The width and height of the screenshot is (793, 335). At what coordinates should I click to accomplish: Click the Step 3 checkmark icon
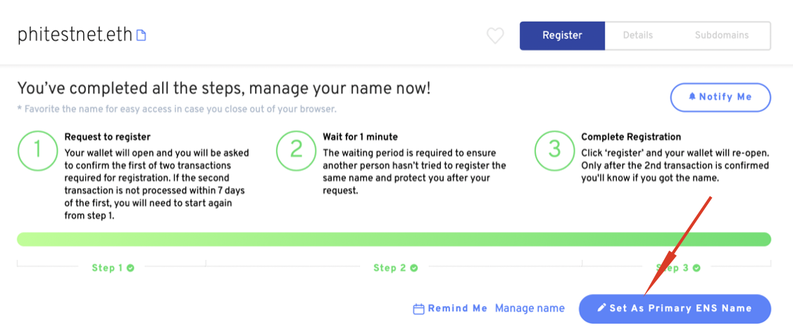click(x=697, y=268)
